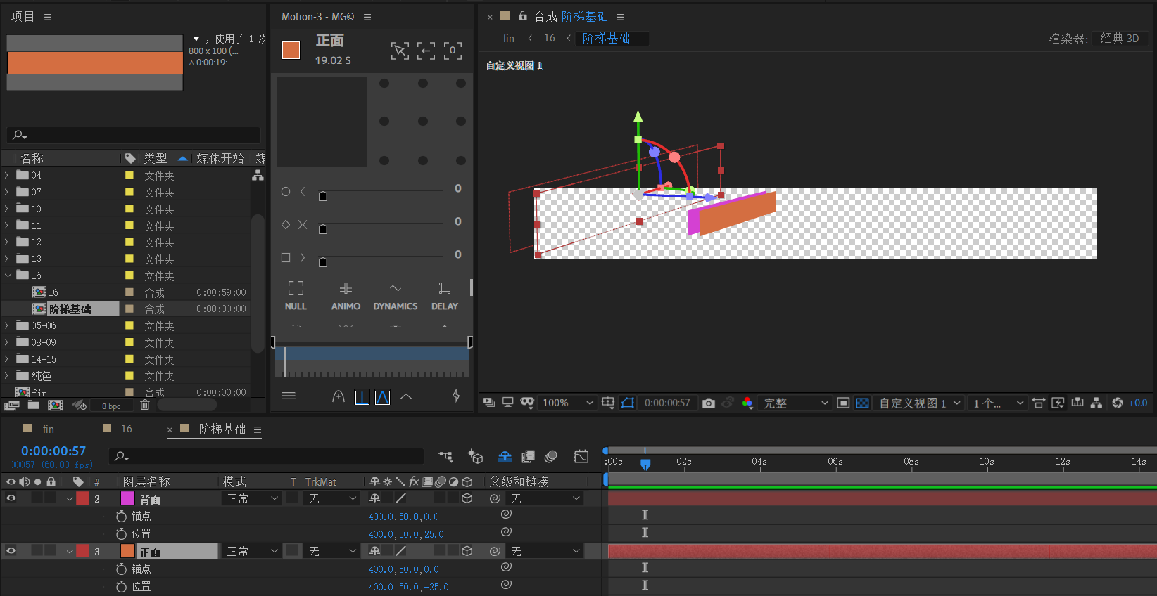This screenshot has height=596, width=1157.
Task: Click the 阶梯基础 breadcrumb in viewer
Action: pos(606,39)
